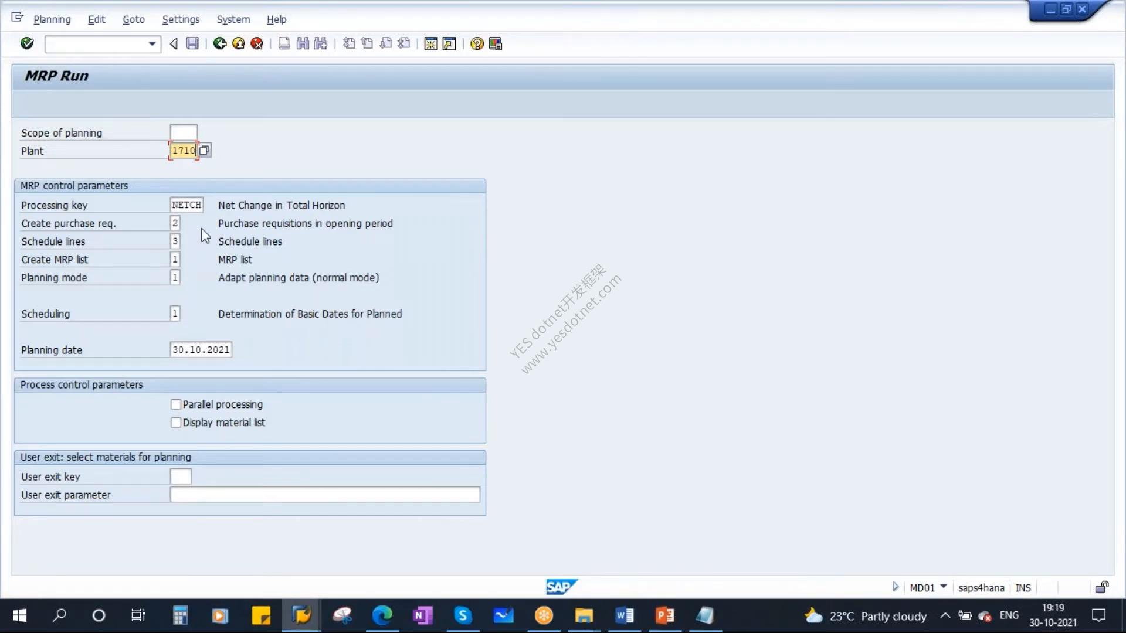Screen dimensions: 1126x633
Task: Click the Next Page icon
Action: click(x=385, y=43)
